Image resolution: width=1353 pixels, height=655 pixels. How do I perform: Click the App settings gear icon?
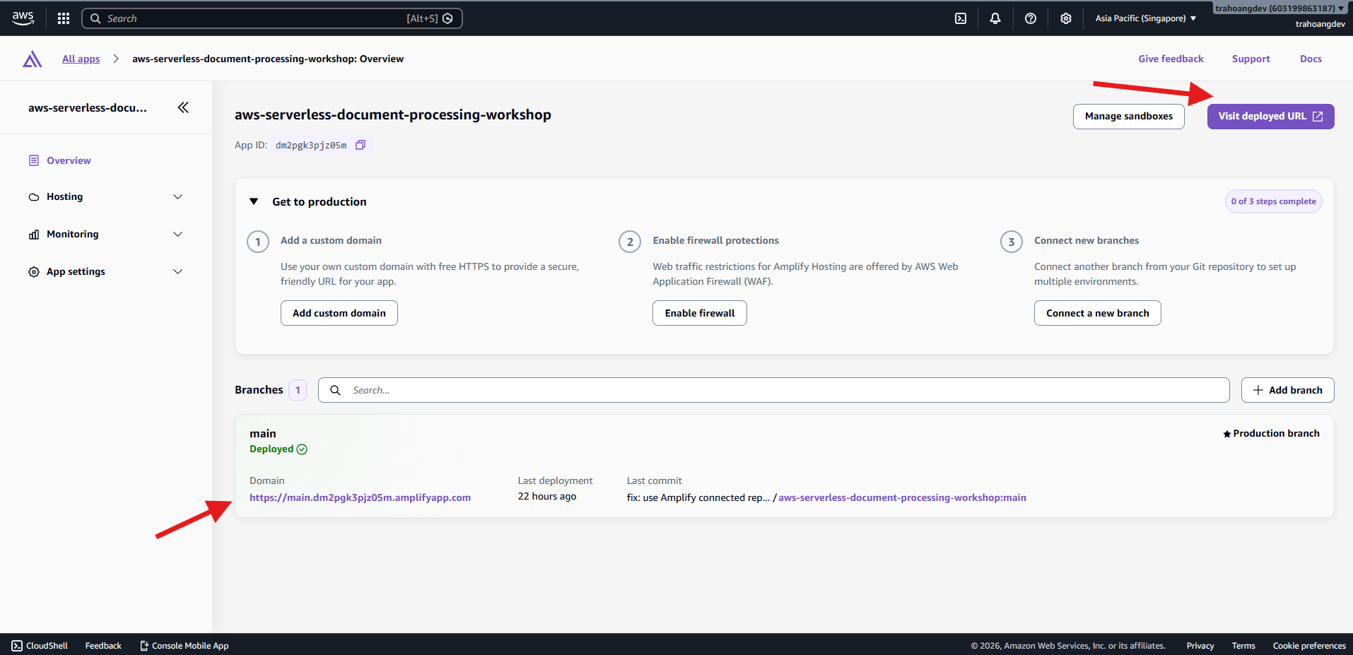[x=34, y=272]
